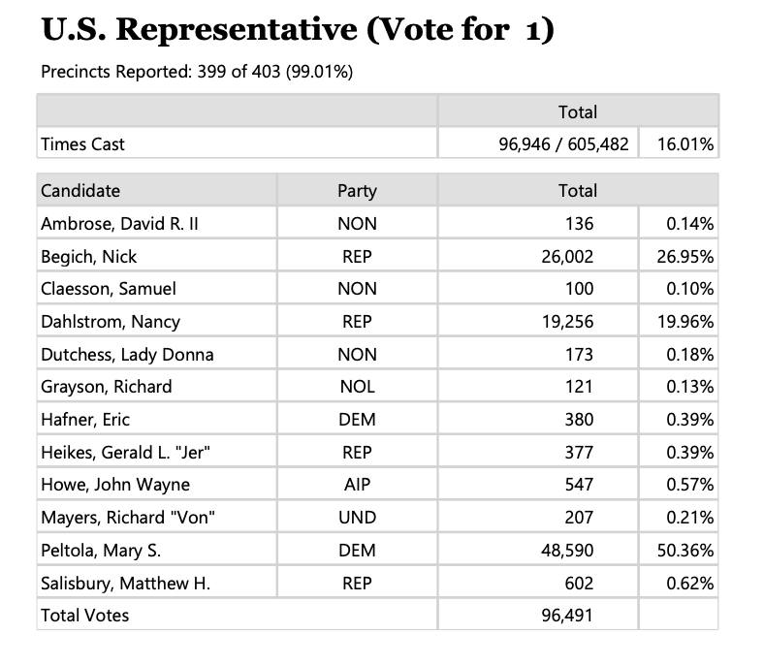Image resolution: width=764 pixels, height=665 pixels.
Task: Click the NOL party cell for Grayson
Action: click(357, 387)
